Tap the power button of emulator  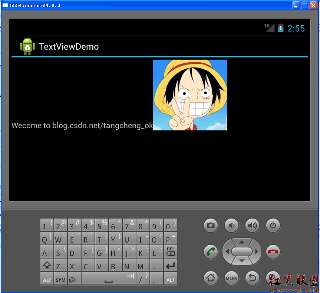[273, 225]
